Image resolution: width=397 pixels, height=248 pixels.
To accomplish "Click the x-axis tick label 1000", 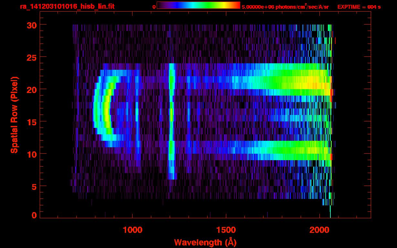I will [133, 230].
